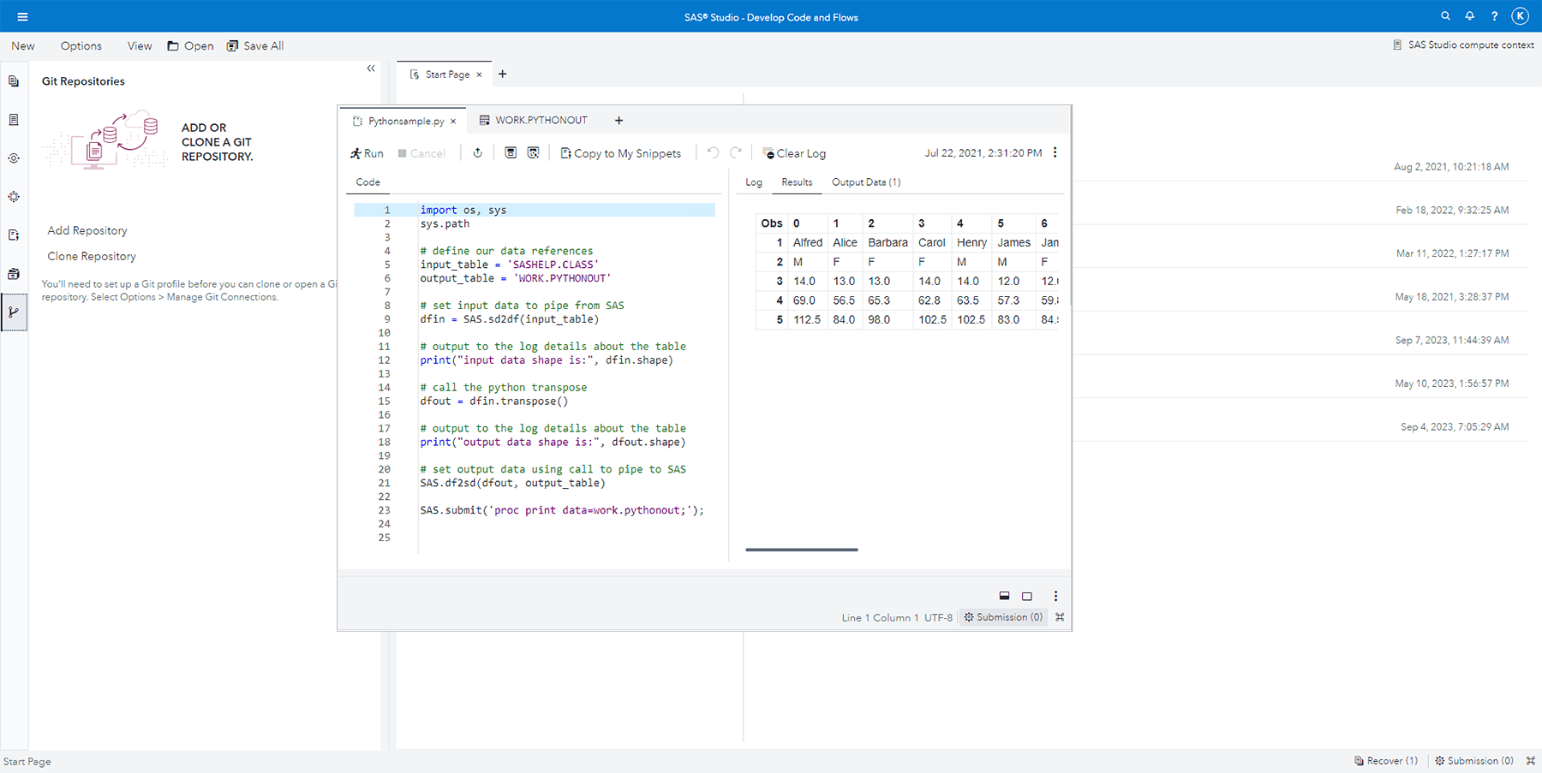This screenshot has height=773, width=1542.
Task: Click the Clone Repository link
Action: 92,256
